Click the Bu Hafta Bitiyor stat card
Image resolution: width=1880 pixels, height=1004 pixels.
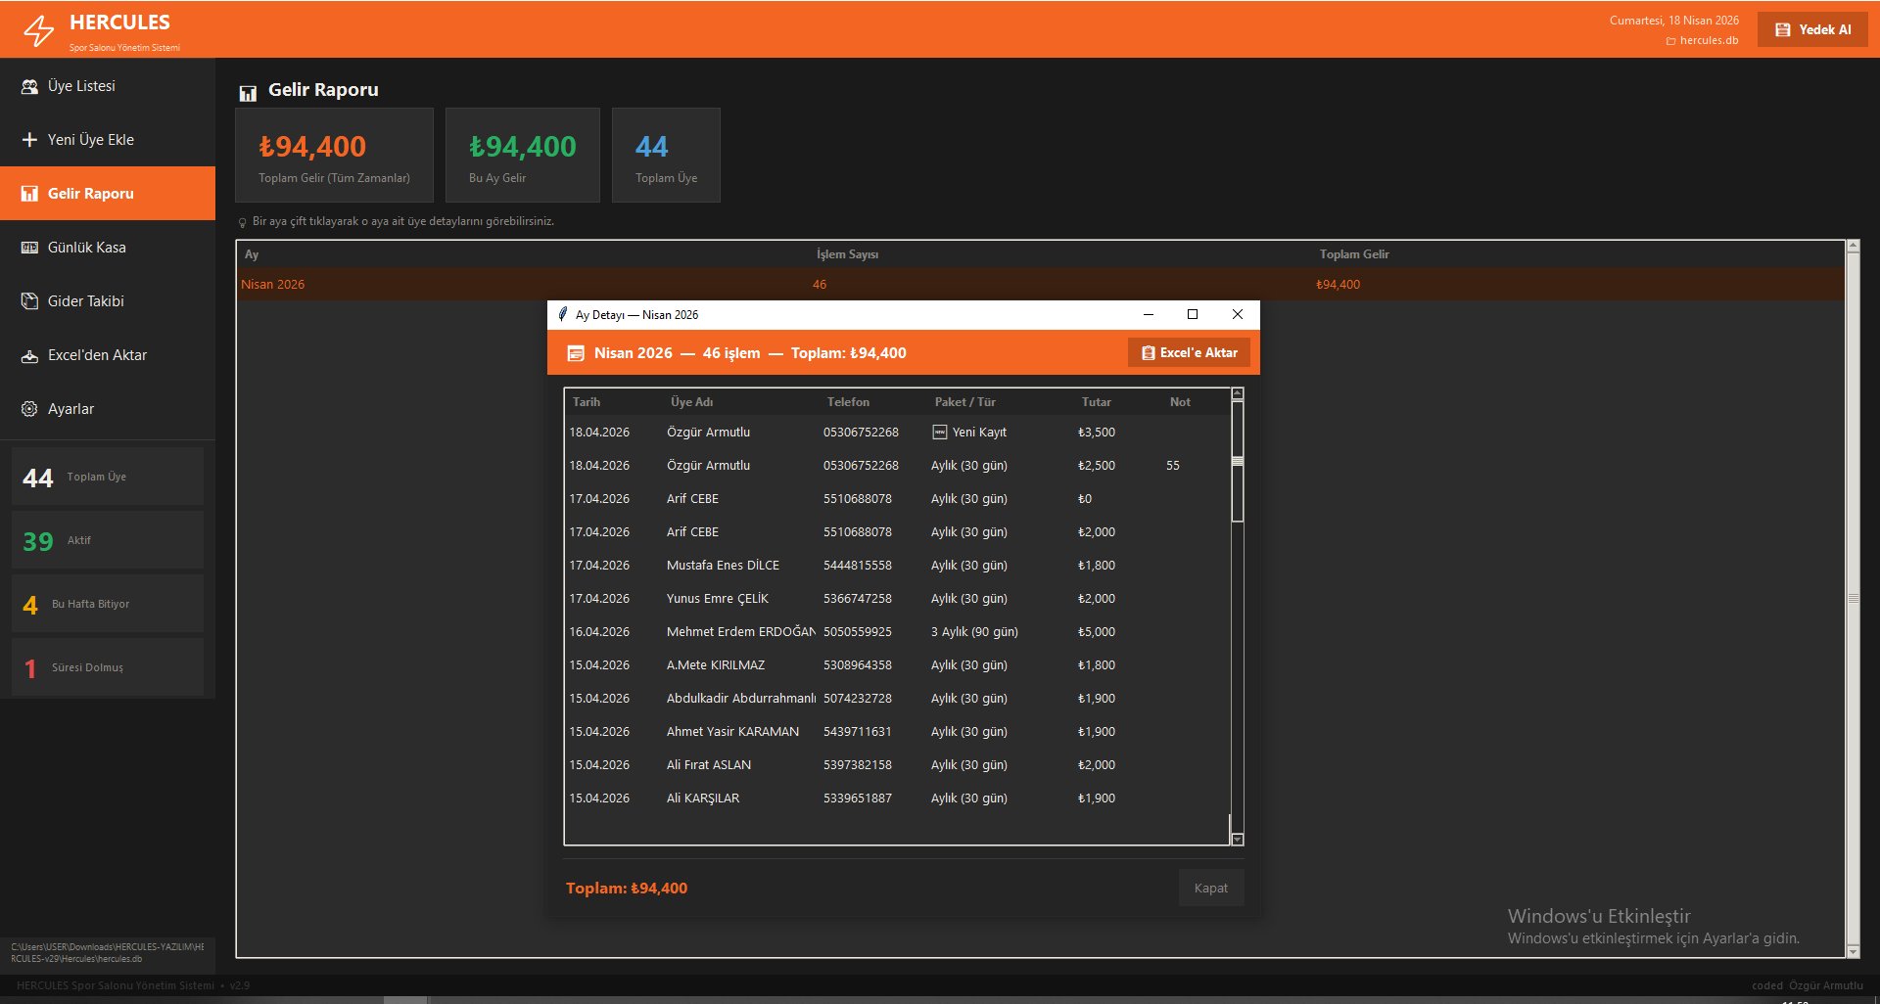[108, 604]
